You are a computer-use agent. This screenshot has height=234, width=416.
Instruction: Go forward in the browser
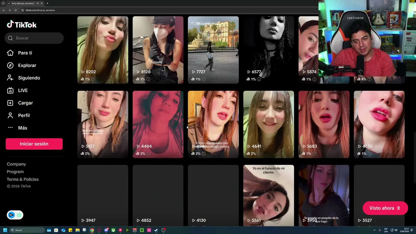9,10
